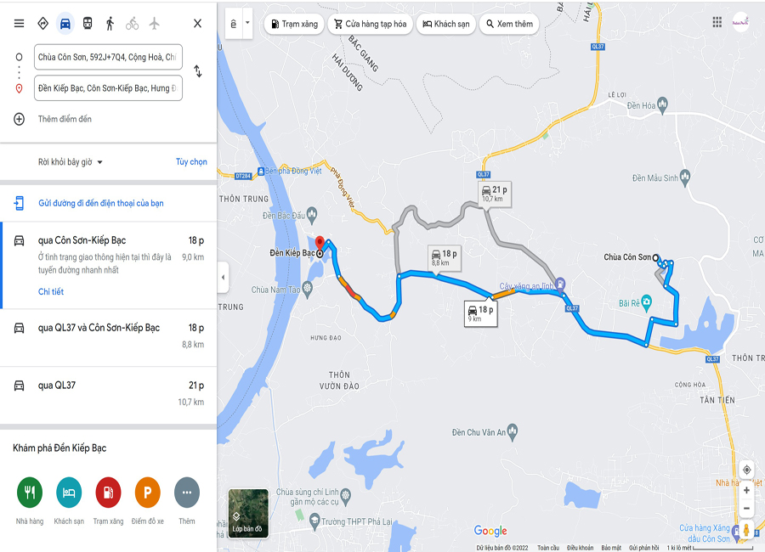
Task: Select the transit travel mode icon
Action: coord(88,24)
